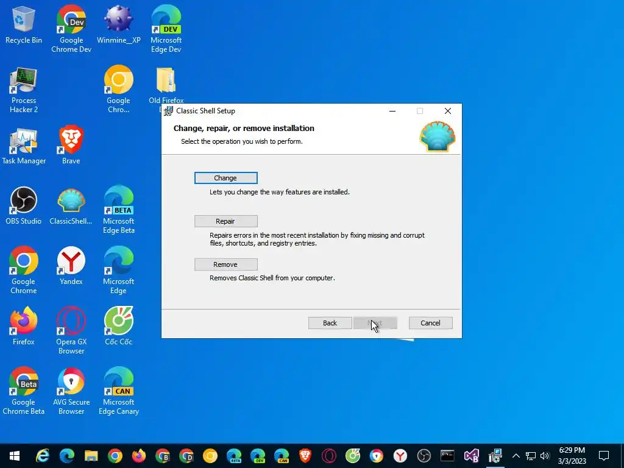Open AVG Secure Browser from the taskbar

pyautogui.click(x=377, y=456)
